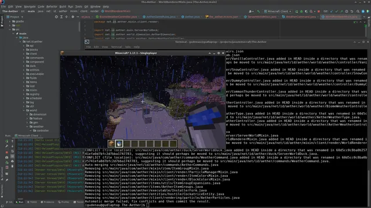Expand the entities package
The width and height of the screenshot is (371, 208).
(24, 70)
